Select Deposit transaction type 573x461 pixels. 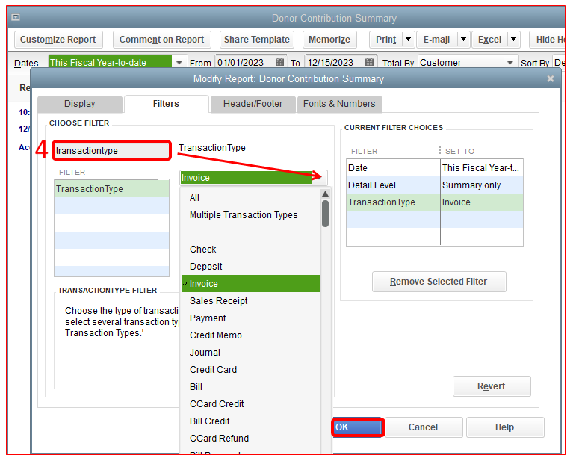[x=251, y=267]
